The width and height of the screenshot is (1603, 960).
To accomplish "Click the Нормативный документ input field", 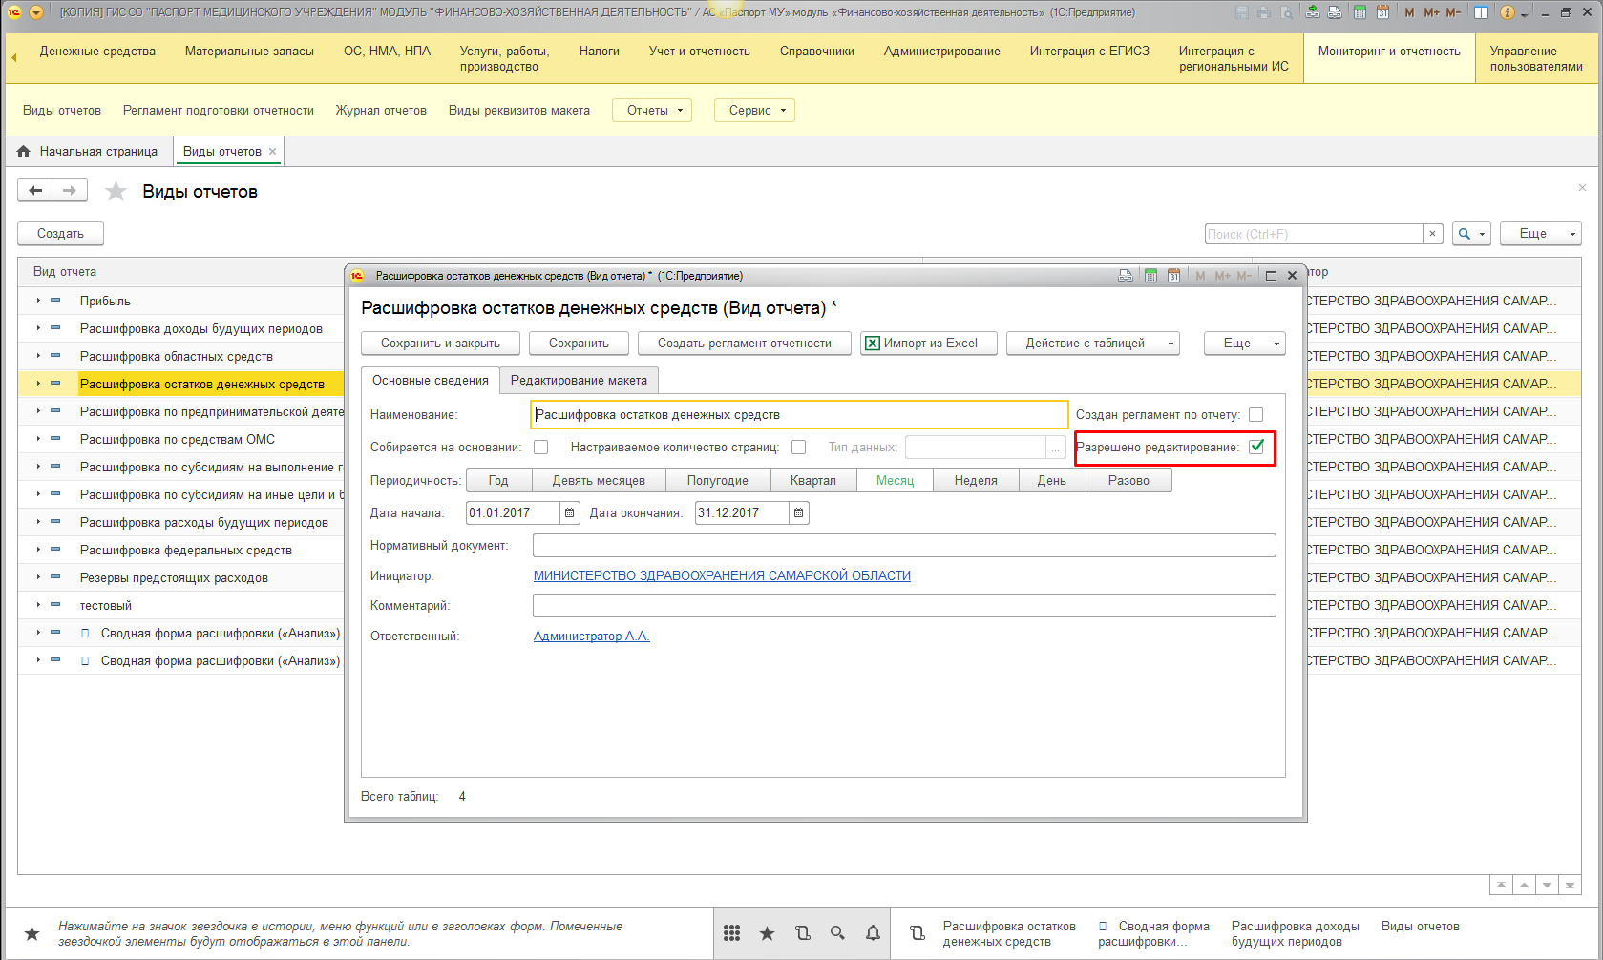I will click(903, 546).
